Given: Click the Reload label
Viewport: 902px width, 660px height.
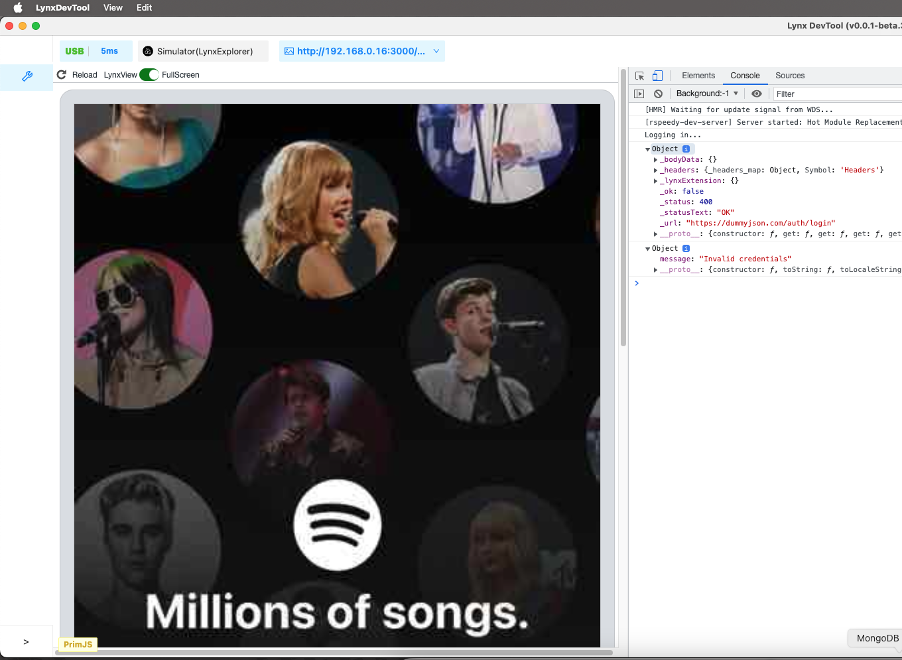Looking at the screenshot, I should tap(84, 75).
